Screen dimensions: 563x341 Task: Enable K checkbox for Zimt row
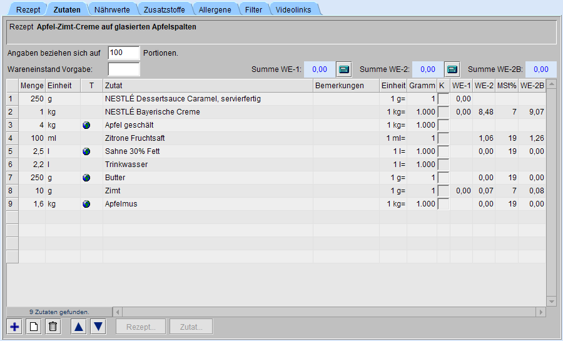tap(443, 191)
